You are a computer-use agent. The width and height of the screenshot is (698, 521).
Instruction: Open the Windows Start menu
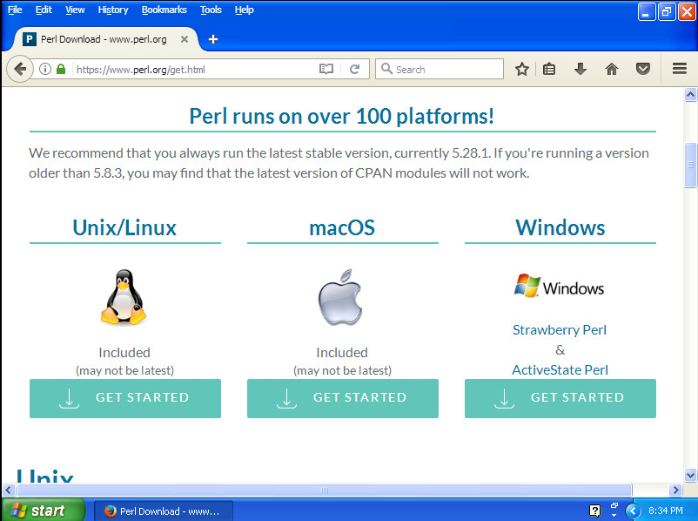click(44, 510)
